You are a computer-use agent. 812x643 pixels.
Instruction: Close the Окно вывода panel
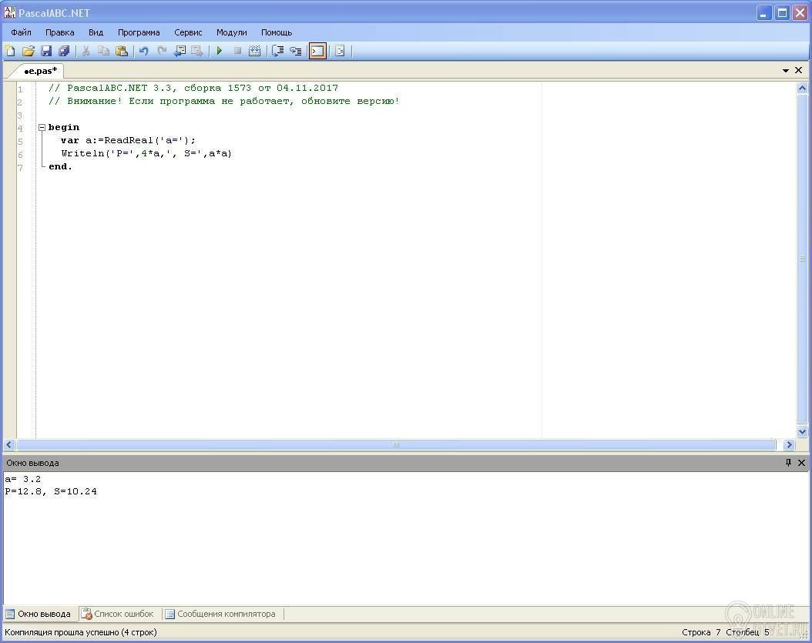tap(801, 462)
